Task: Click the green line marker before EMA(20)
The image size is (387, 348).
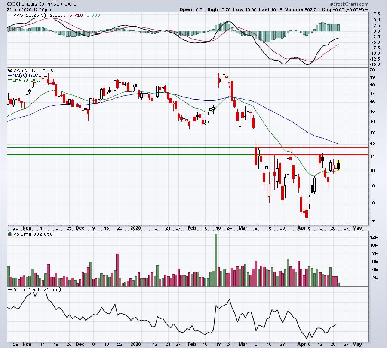Action: click(x=10, y=80)
